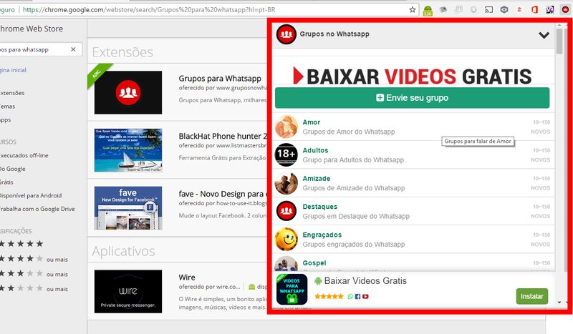The image size is (573, 334).
Task: Select the five-star rating filter
Action: [22, 244]
